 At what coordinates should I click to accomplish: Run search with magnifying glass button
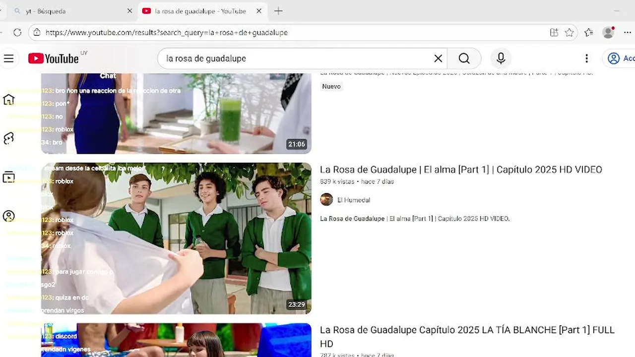point(464,59)
